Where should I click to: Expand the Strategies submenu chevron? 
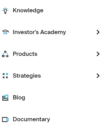98,76
